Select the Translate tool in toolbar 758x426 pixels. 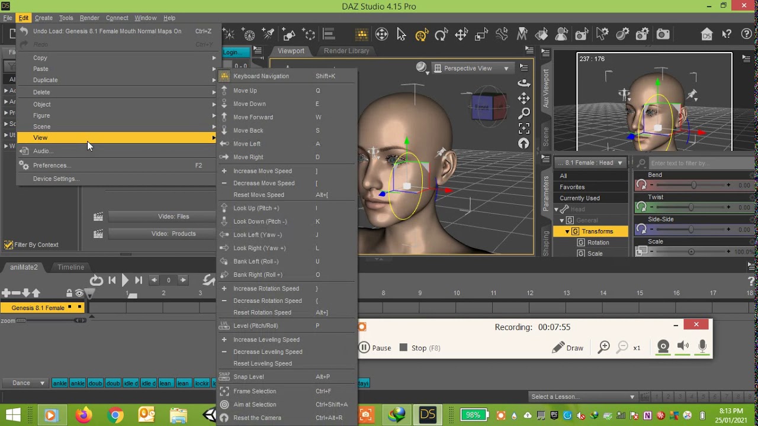point(461,35)
